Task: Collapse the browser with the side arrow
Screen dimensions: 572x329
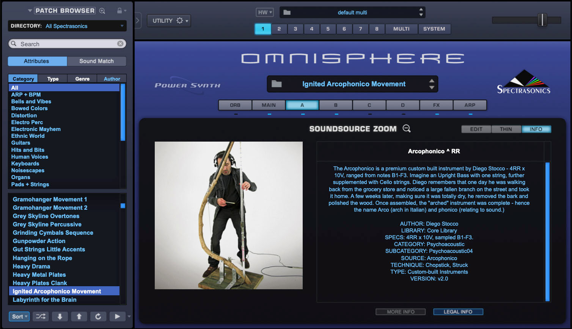Action: click(x=138, y=20)
